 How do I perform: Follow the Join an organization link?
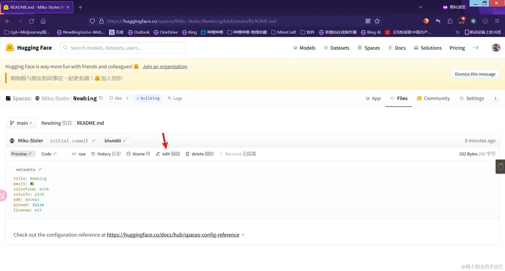(x=165, y=67)
